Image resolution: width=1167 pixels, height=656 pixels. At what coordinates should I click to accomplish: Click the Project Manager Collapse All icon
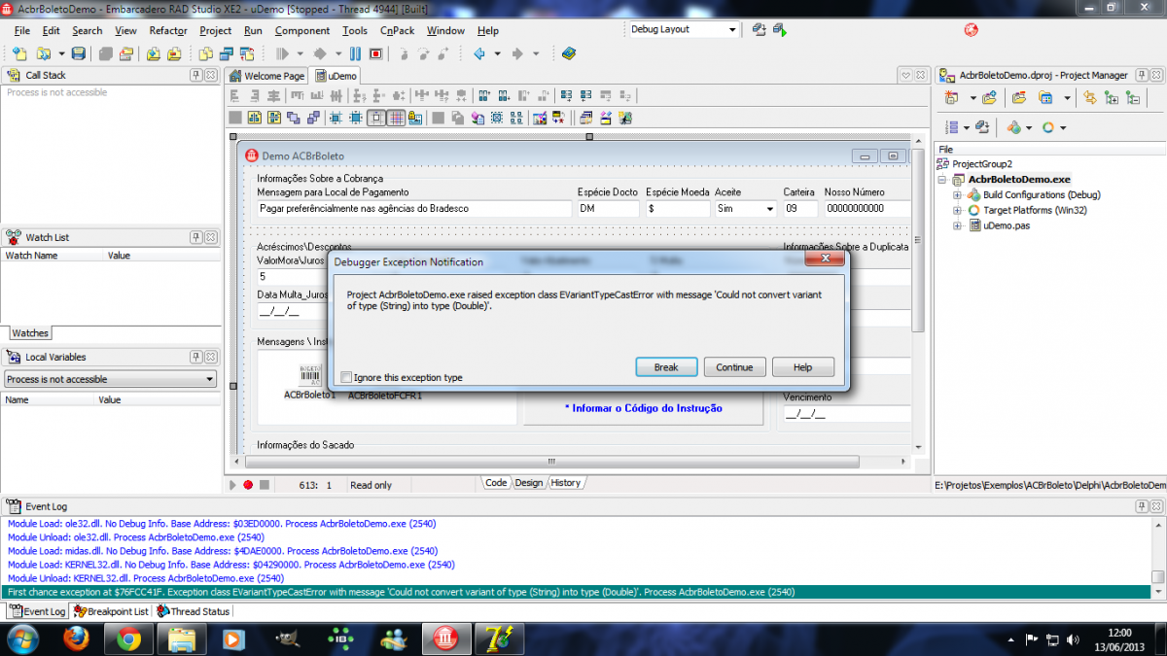pyautogui.click(x=1132, y=97)
